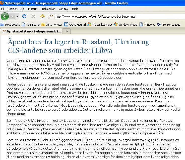
Task: Open a new tab with the plus button
Action: 67,31
